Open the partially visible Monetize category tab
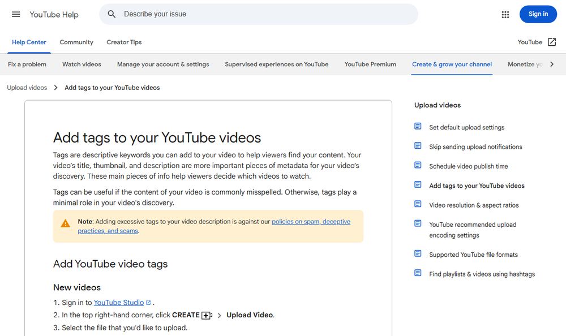Viewport: 566px width, 336px height. tap(525, 64)
